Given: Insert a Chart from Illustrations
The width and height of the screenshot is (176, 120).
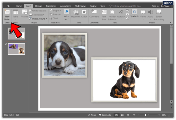Looking at the screenshot, I should pyautogui.click(x=54, y=18).
